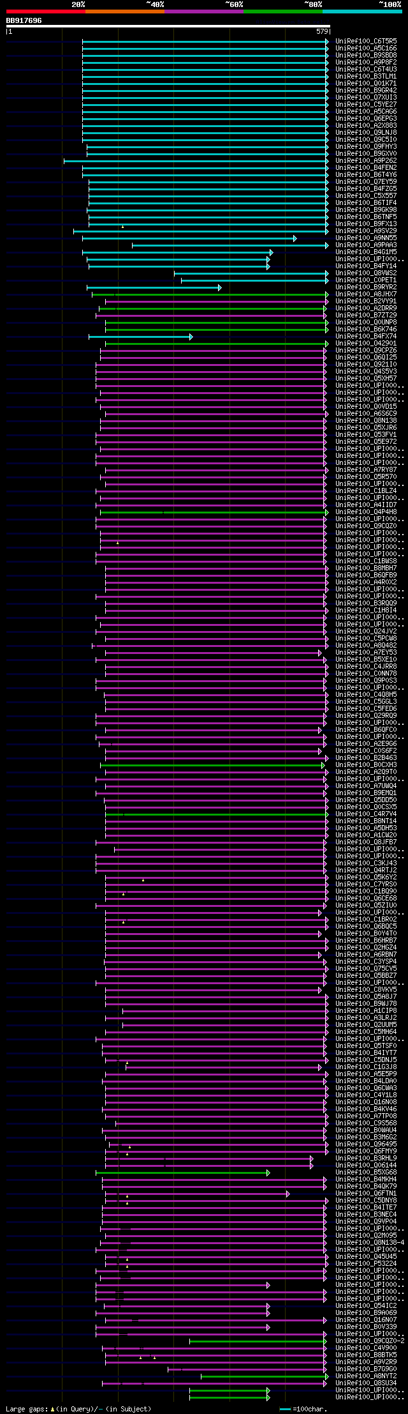
Task: Click the purple ~60% identity legend bar
Action: tap(204, 11)
